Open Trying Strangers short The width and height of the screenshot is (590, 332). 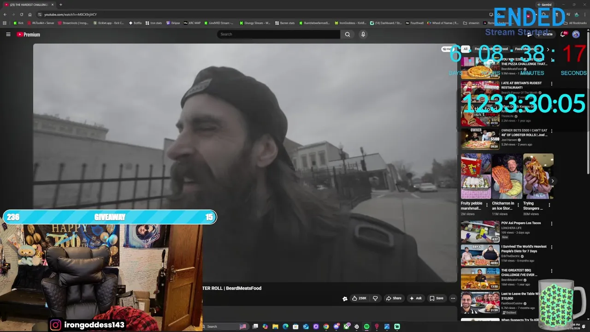tap(538, 176)
